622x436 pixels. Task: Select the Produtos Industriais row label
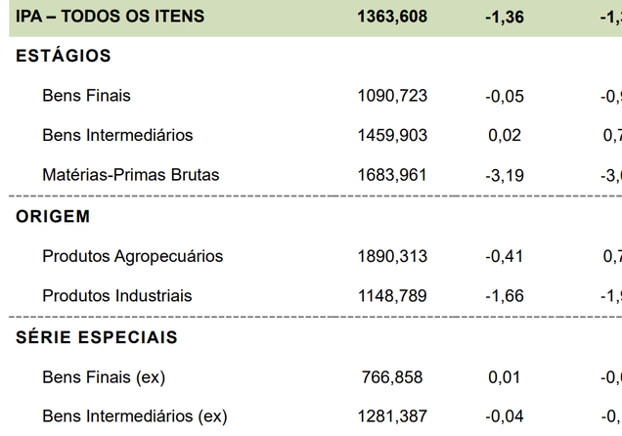click(x=117, y=296)
